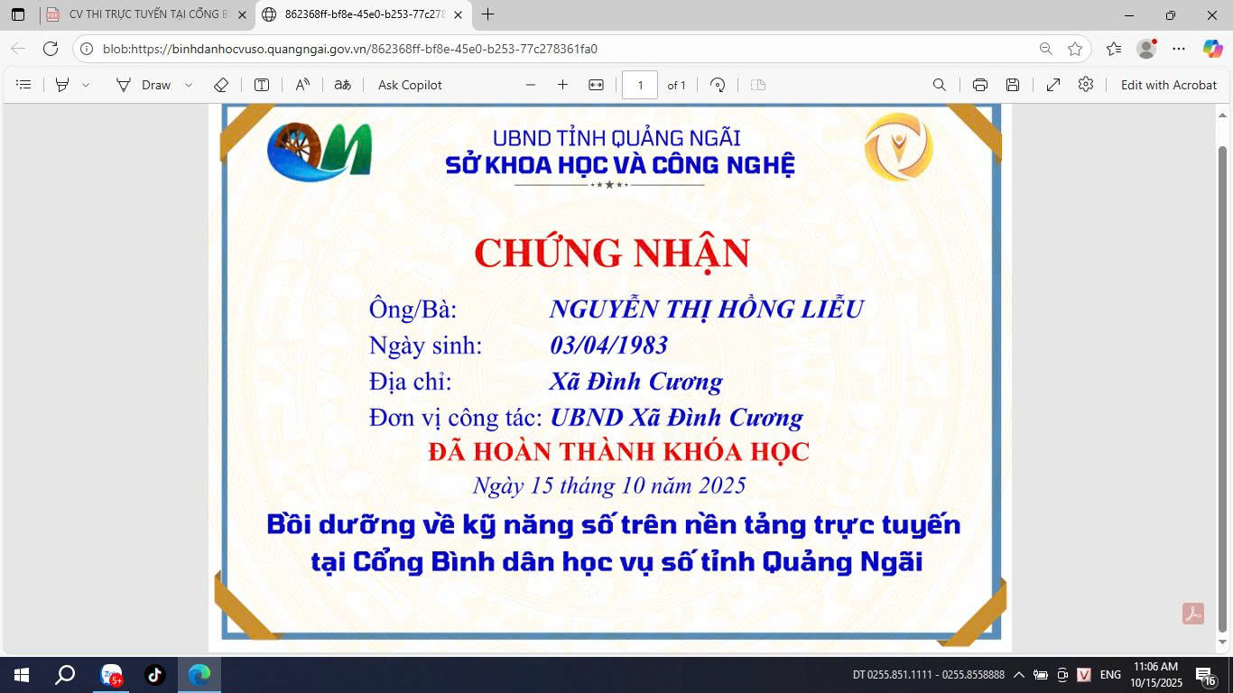Open PDF settings gear
This screenshot has height=693, width=1233.
click(x=1086, y=85)
